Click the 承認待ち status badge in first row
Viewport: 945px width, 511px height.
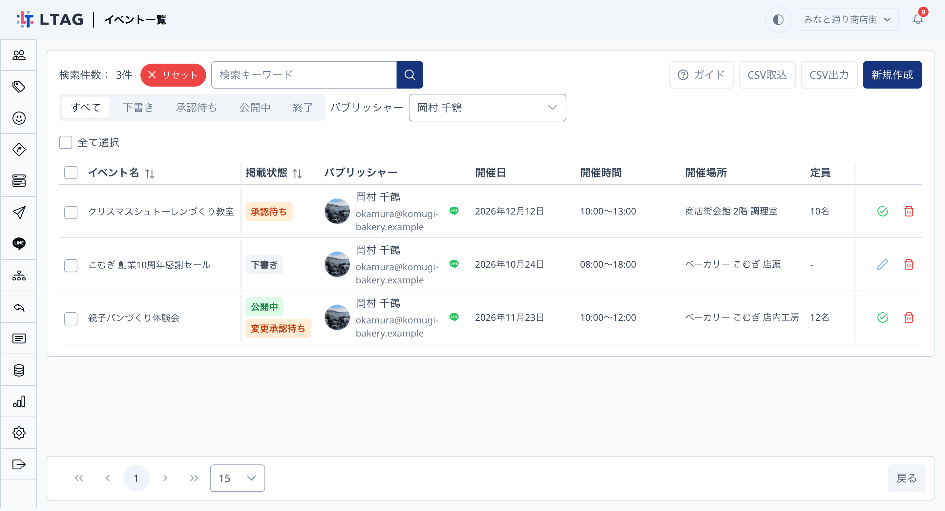268,212
